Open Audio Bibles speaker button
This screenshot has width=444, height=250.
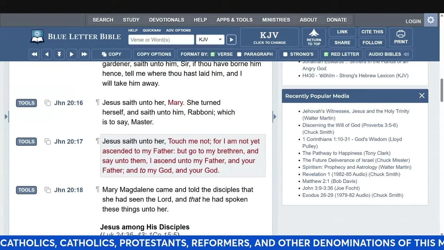(388, 54)
